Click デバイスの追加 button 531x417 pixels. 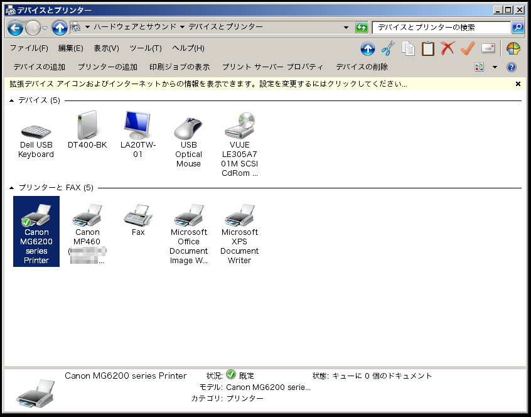pos(40,67)
